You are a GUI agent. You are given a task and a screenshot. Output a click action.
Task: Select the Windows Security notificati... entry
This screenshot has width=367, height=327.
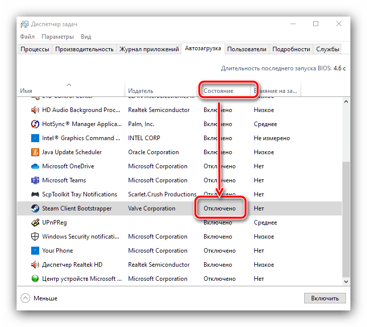[80, 237]
